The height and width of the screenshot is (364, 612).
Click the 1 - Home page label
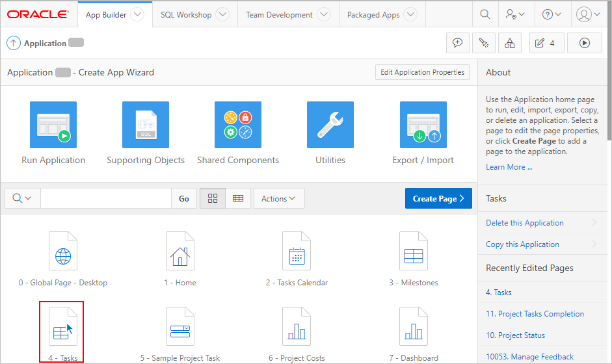[x=180, y=283]
